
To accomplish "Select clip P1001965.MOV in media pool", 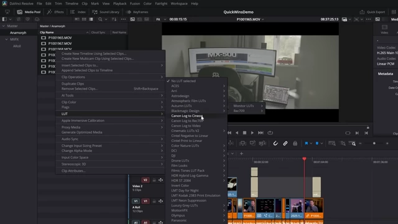I will 60,37.
